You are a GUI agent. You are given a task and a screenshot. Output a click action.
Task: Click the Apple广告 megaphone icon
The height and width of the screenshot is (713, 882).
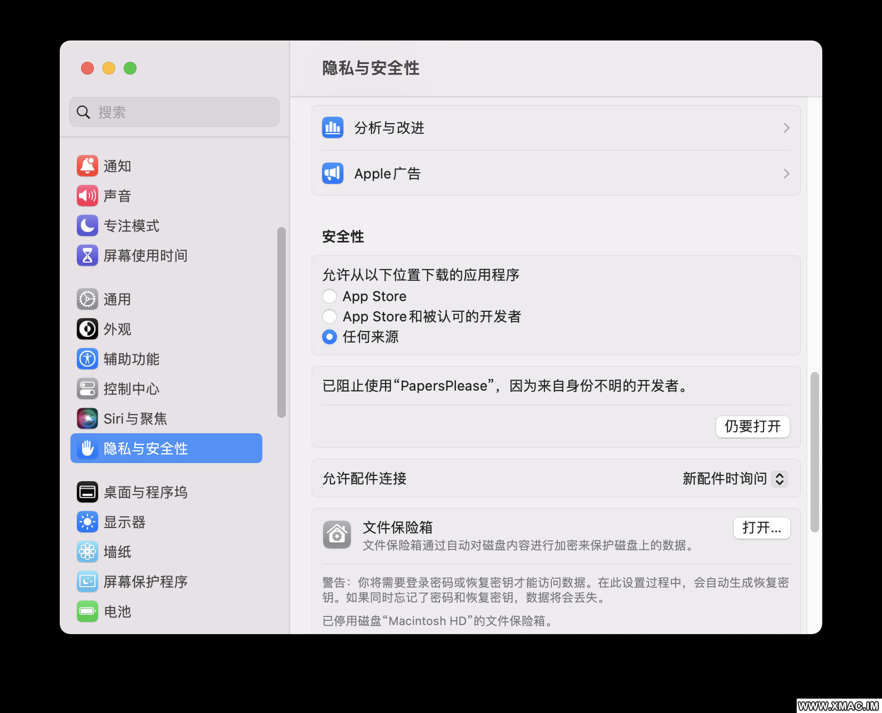(333, 173)
